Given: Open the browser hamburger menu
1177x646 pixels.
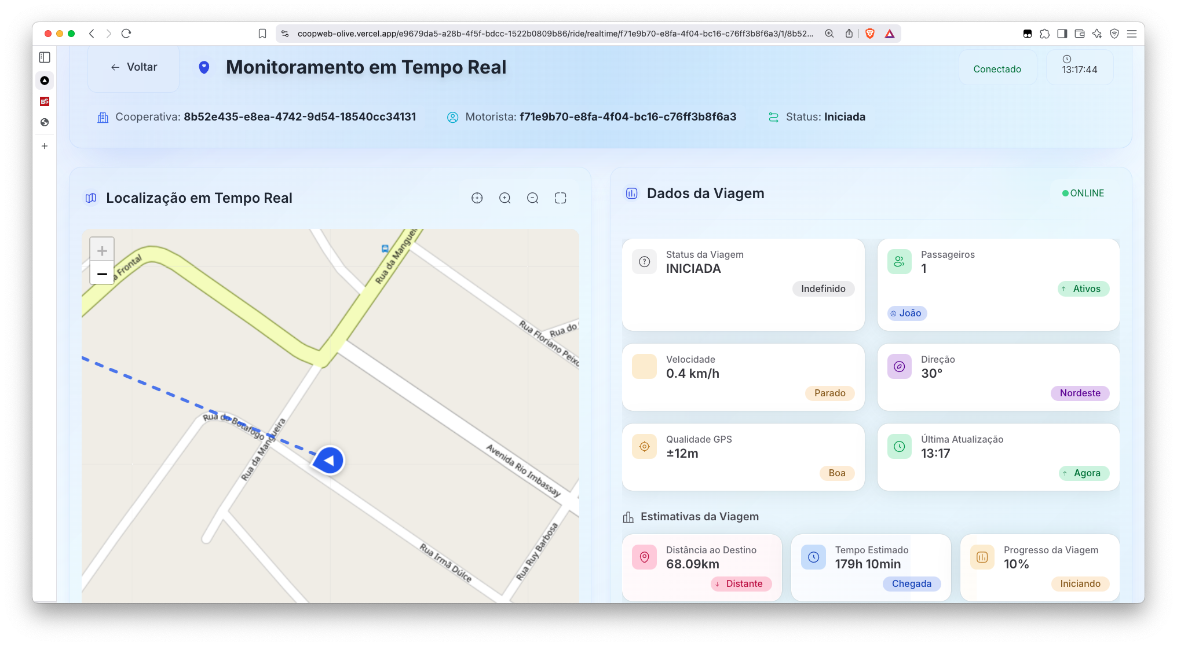Looking at the screenshot, I should [x=1131, y=34].
